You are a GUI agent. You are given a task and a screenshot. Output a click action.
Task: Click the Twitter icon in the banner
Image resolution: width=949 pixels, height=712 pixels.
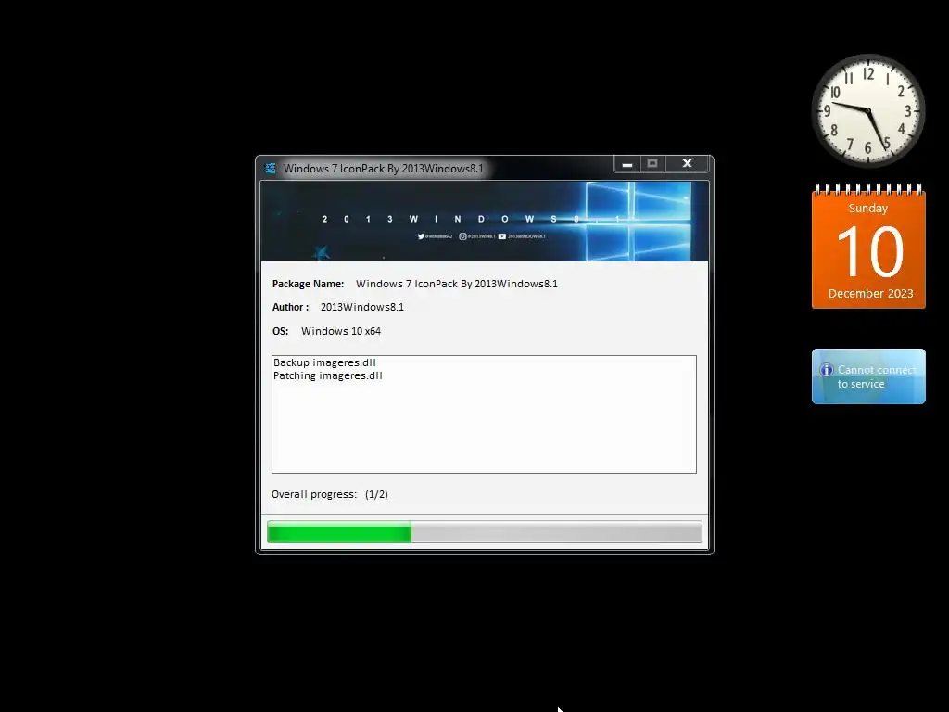coord(421,236)
